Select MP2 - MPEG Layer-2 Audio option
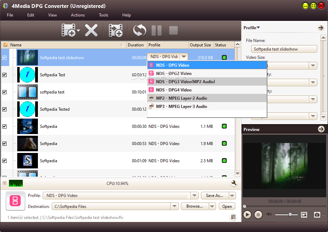 click(207, 98)
